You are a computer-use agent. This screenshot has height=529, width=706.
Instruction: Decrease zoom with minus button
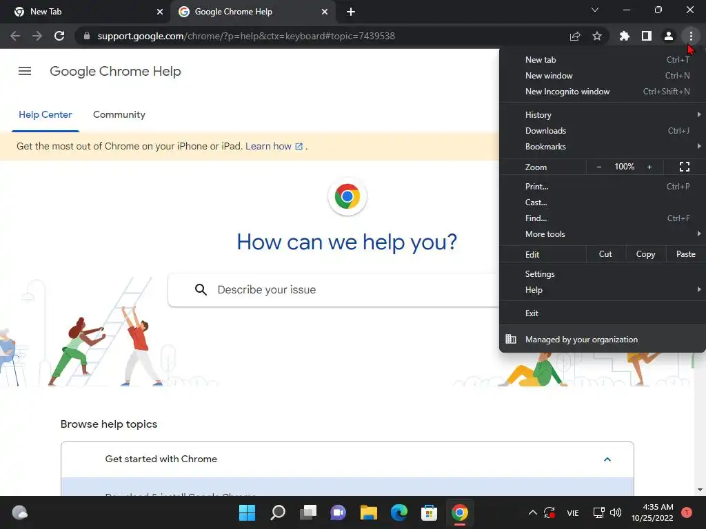[x=599, y=167]
